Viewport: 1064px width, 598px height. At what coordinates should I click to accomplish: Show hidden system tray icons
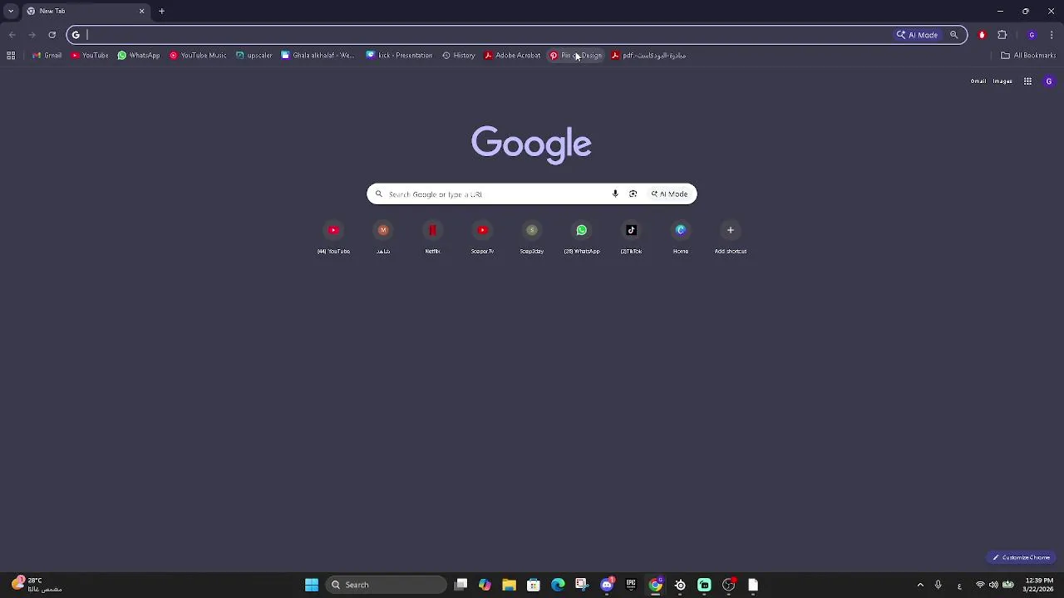[x=920, y=585]
